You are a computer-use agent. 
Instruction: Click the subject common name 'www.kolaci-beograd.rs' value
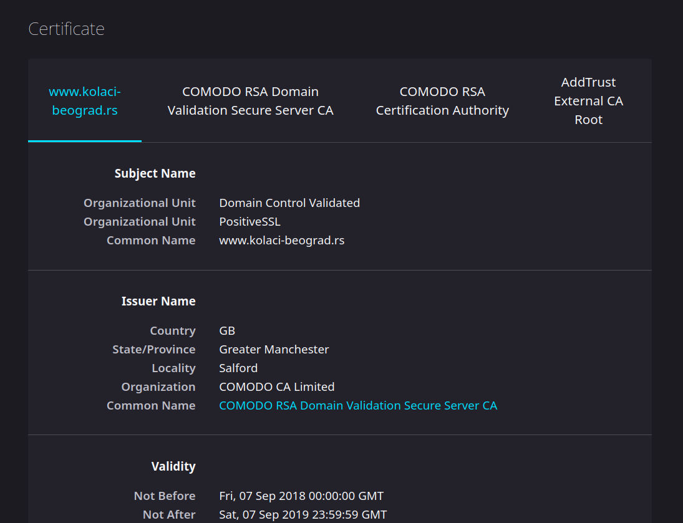coord(281,241)
